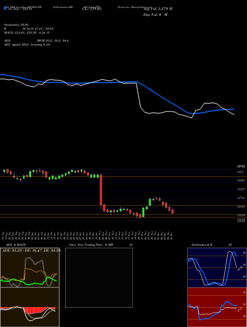
Task: Click the orange ADX line in ADX panel
Action: point(33,271)
